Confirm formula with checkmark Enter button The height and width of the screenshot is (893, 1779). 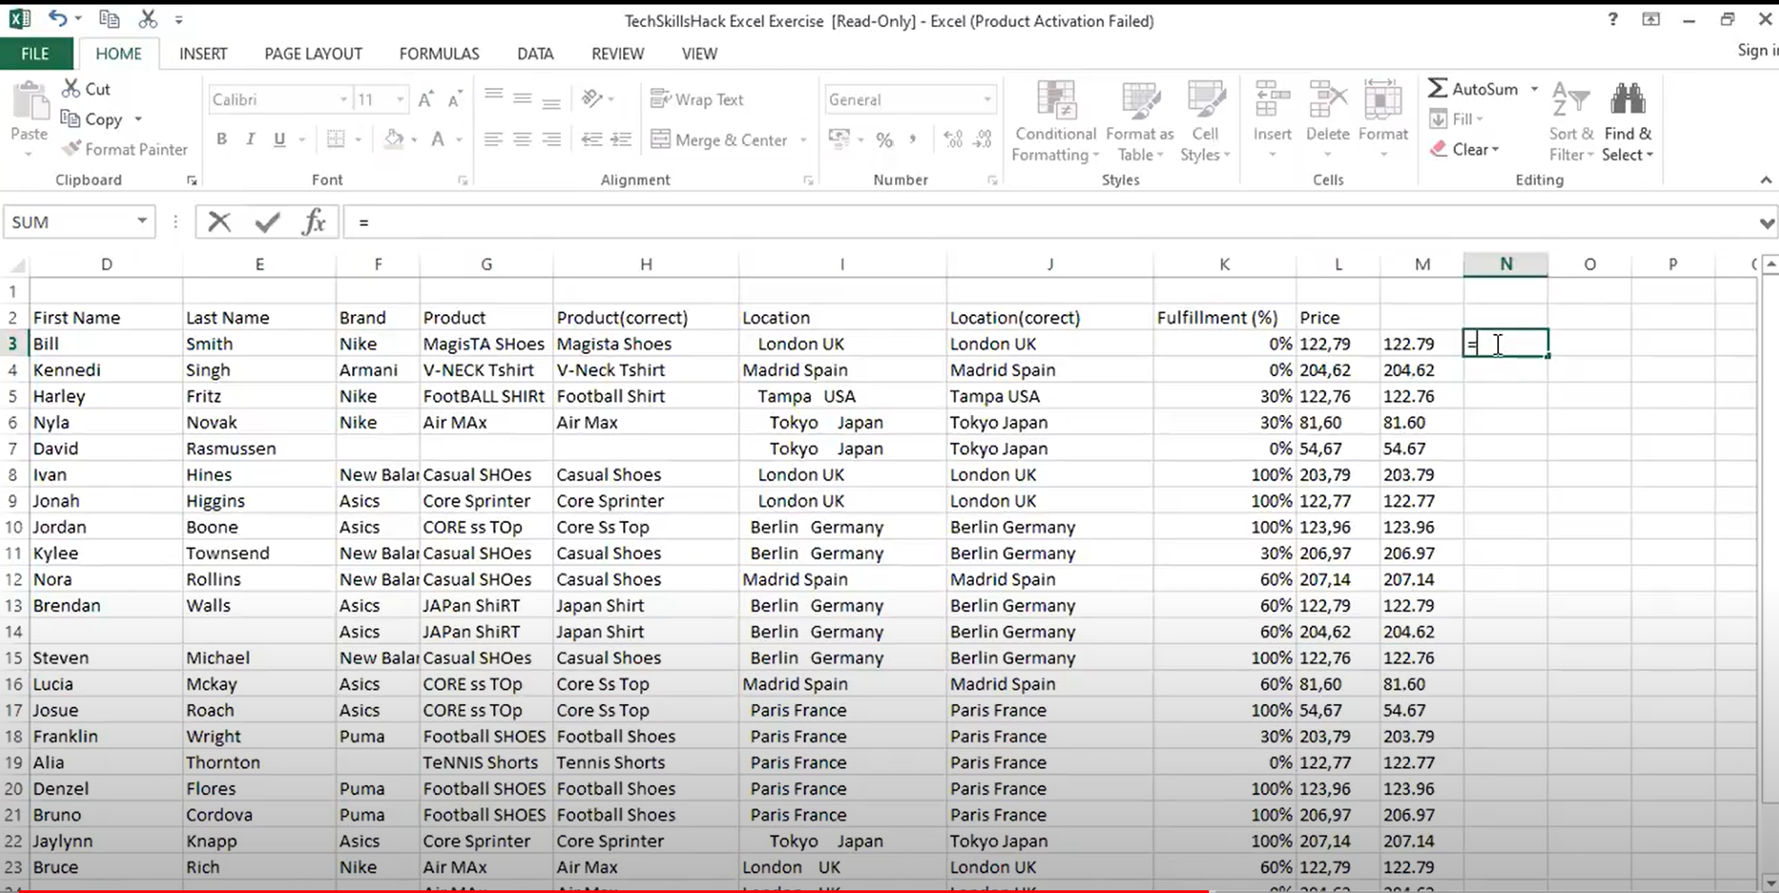pyautogui.click(x=267, y=221)
